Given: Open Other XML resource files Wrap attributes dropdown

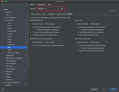Looking at the screenshot, I should (99, 42).
